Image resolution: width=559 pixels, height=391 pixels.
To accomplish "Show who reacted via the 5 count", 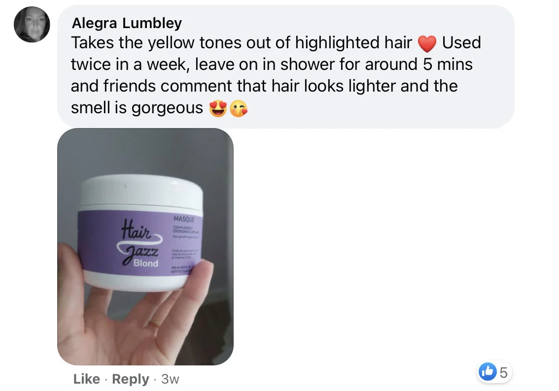I will pyautogui.click(x=503, y=372).
